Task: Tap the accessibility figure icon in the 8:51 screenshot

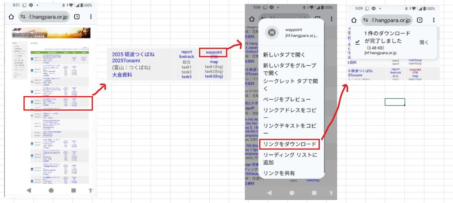Action: coord(91,190)
